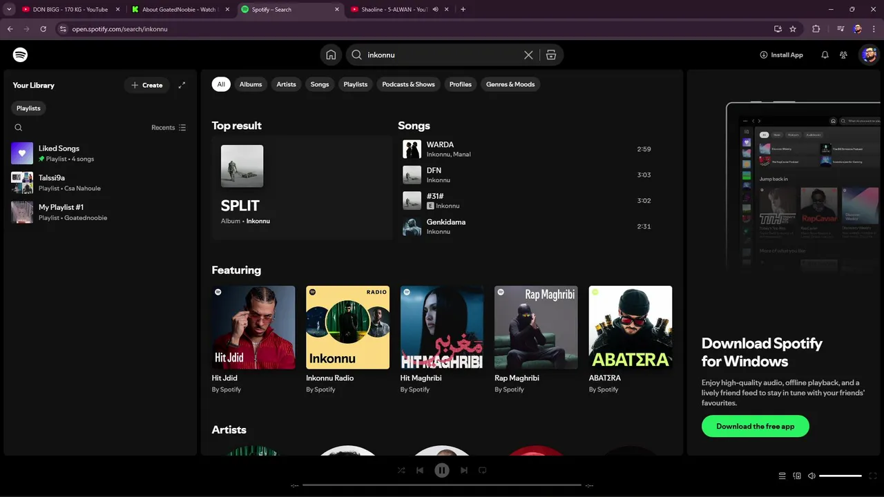Open the Rap Maghribi playlist card
This screenshot has width=884, height=497.
pos(537,340)
